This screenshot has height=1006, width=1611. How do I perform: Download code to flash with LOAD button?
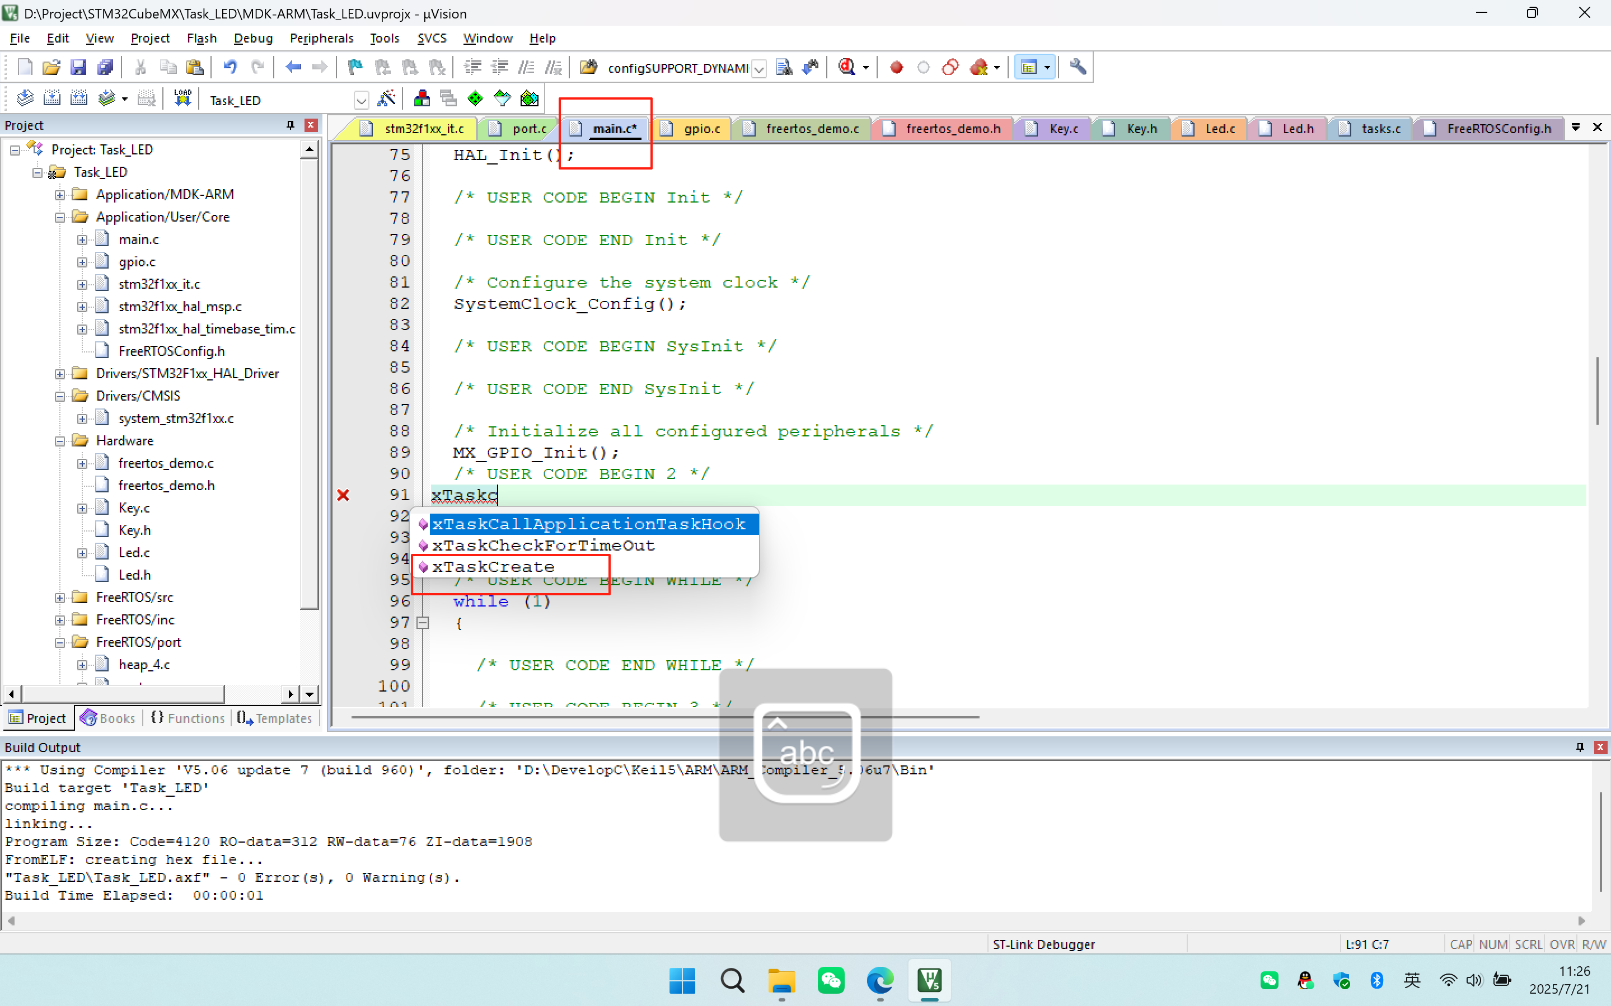click(182, 98)
